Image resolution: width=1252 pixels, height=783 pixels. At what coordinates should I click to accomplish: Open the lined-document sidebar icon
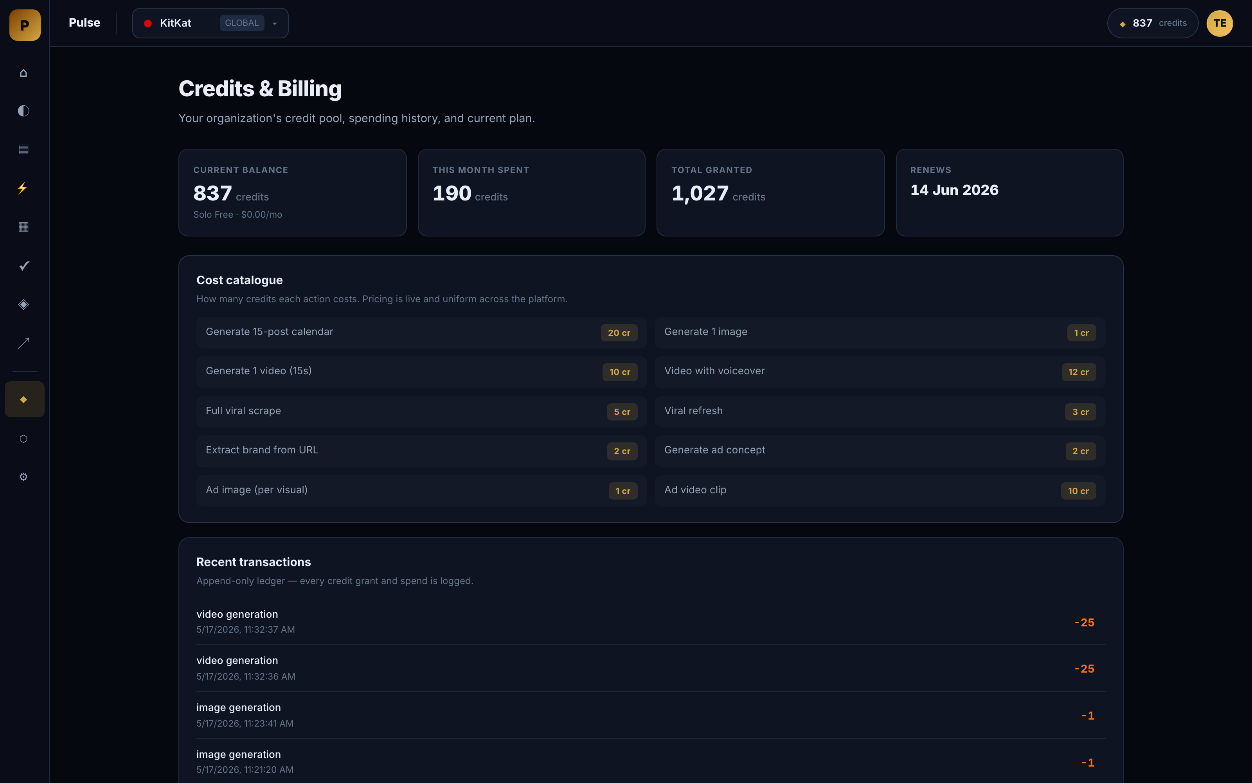pos(23,150)
